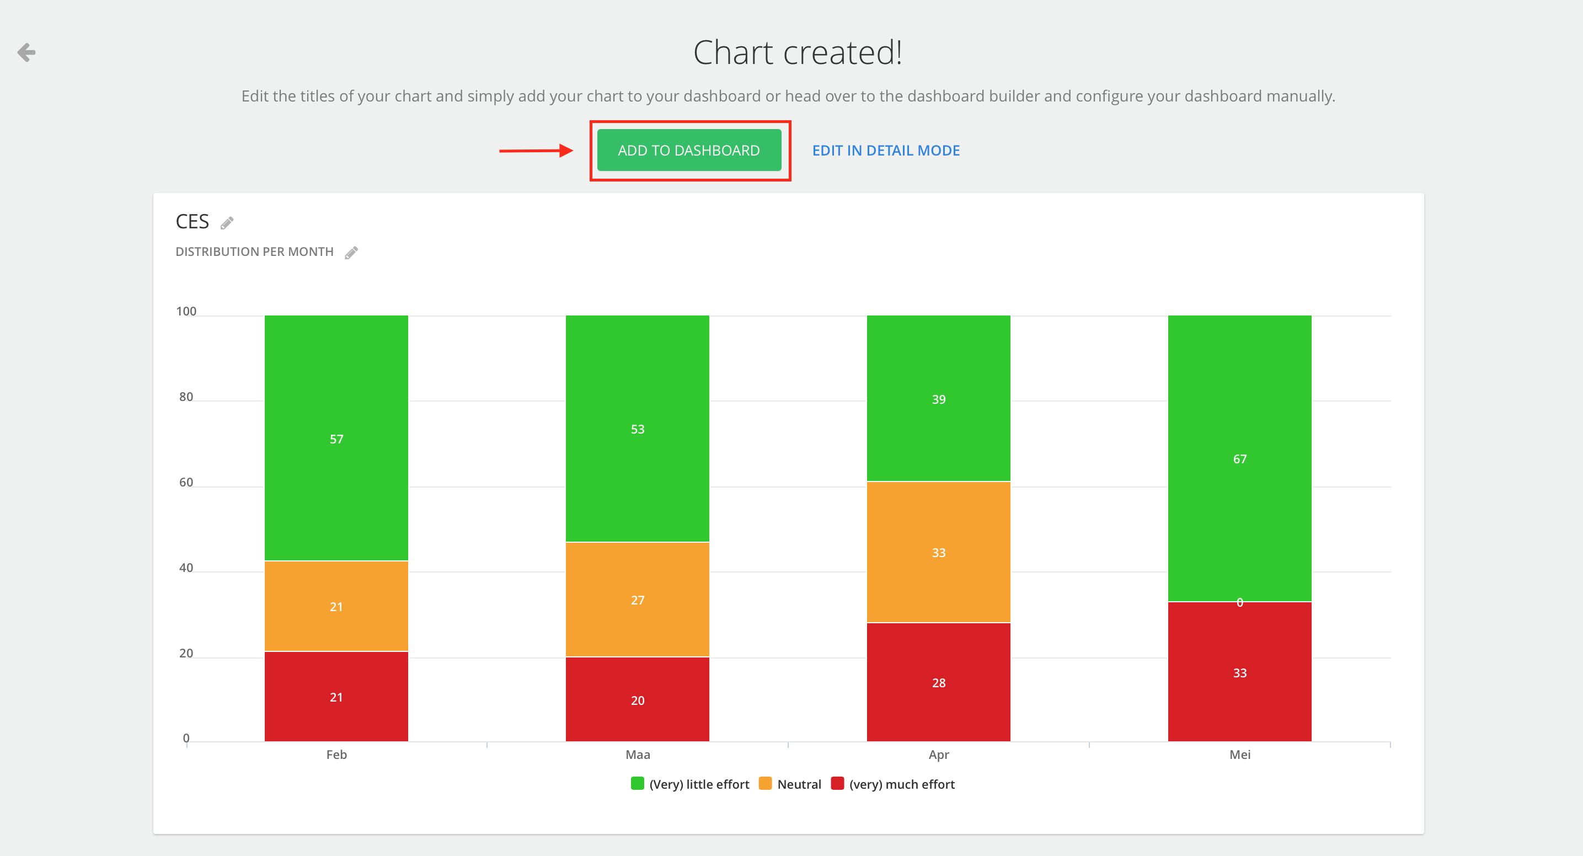Select the orange Neutral legend icon
The image size is (1583, 856).
(766, 784)
